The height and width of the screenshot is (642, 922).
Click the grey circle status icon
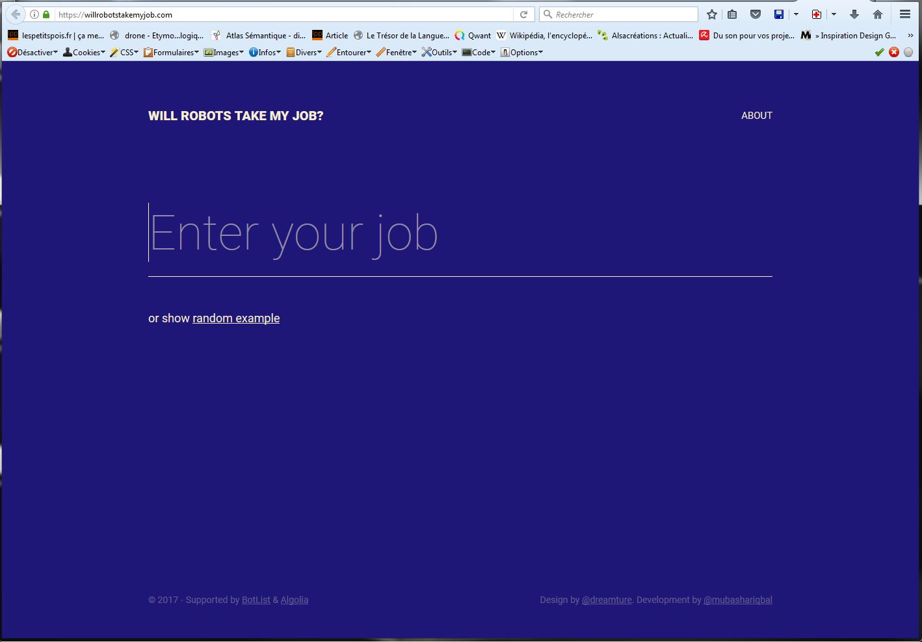click(908, 52)
